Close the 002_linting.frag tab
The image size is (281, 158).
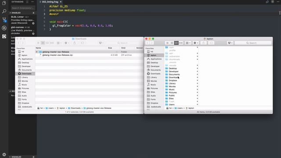[x=61, y=2]
